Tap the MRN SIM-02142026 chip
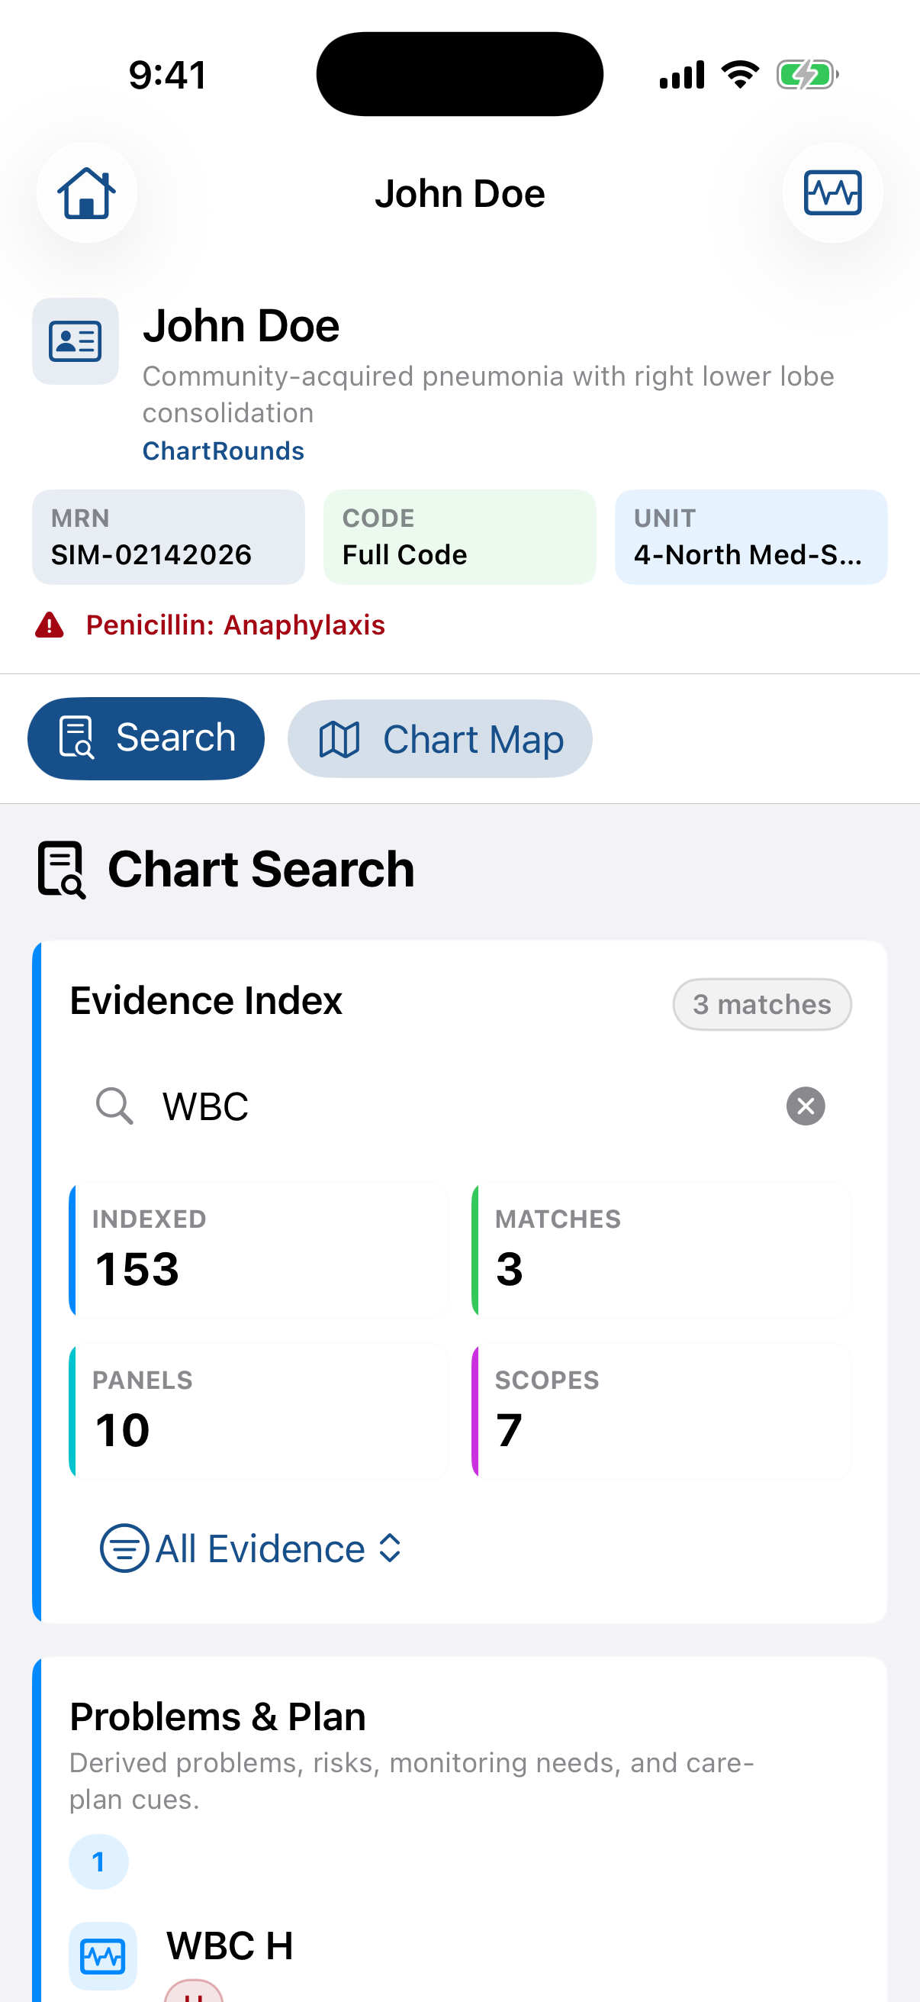920x2002 pixels. (x=169, y=537)
